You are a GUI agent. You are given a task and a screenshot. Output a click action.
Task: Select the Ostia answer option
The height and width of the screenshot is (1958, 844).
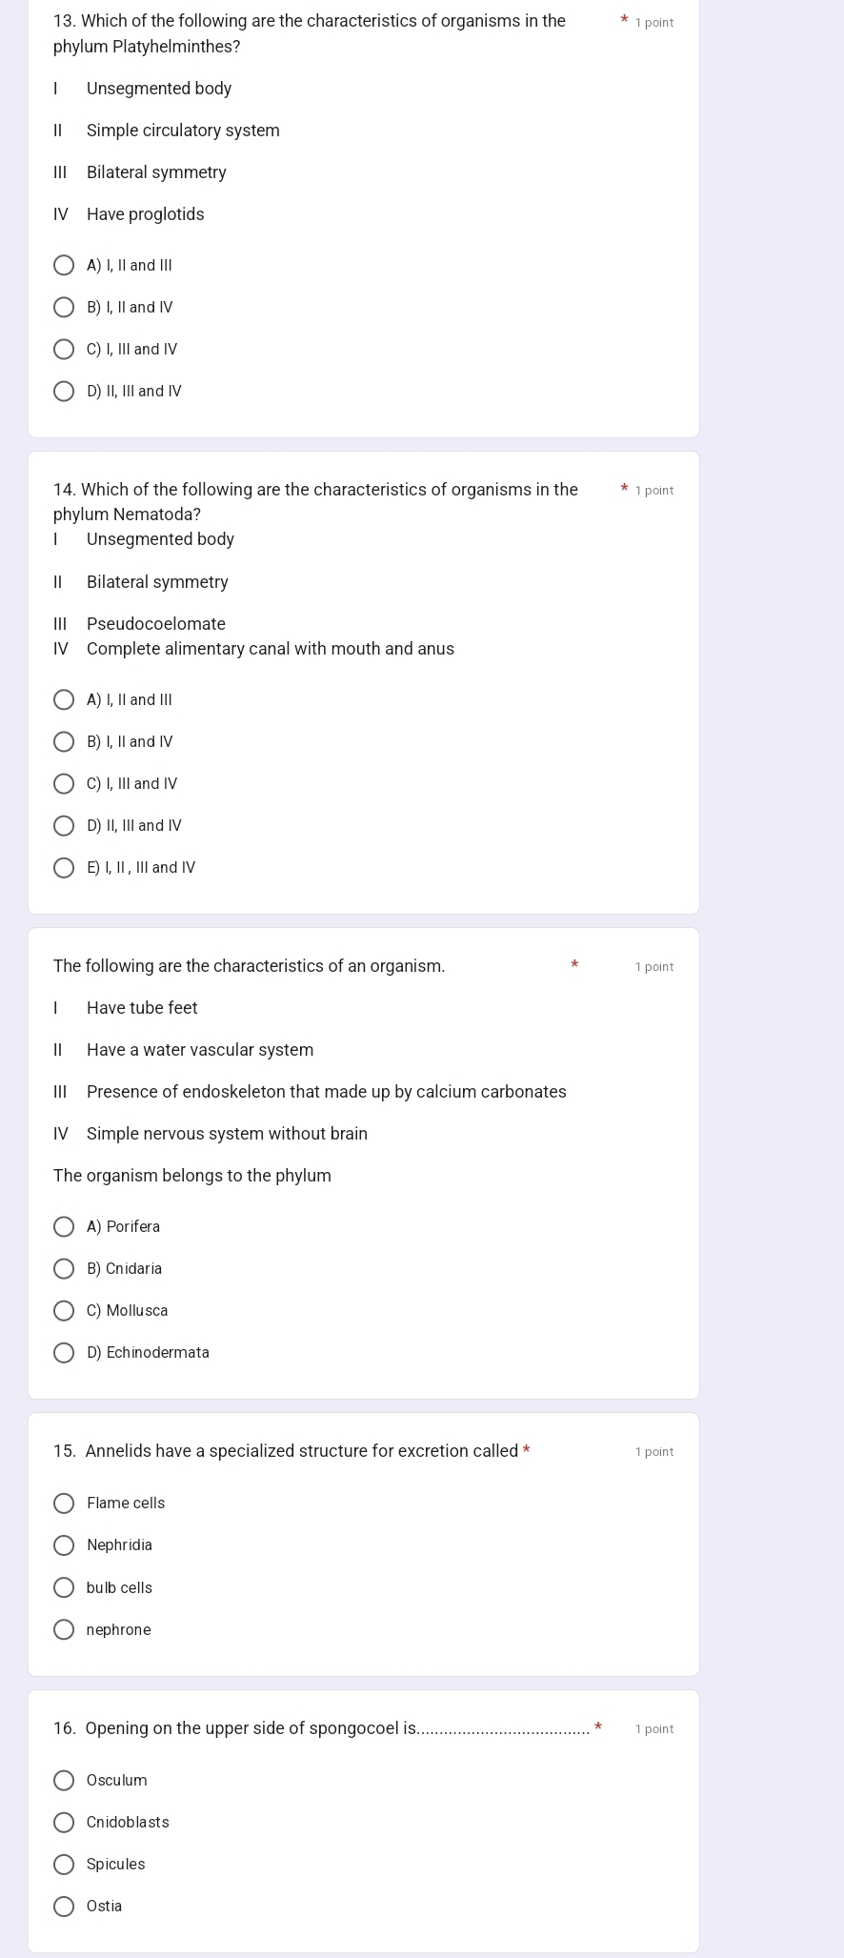64,1907
